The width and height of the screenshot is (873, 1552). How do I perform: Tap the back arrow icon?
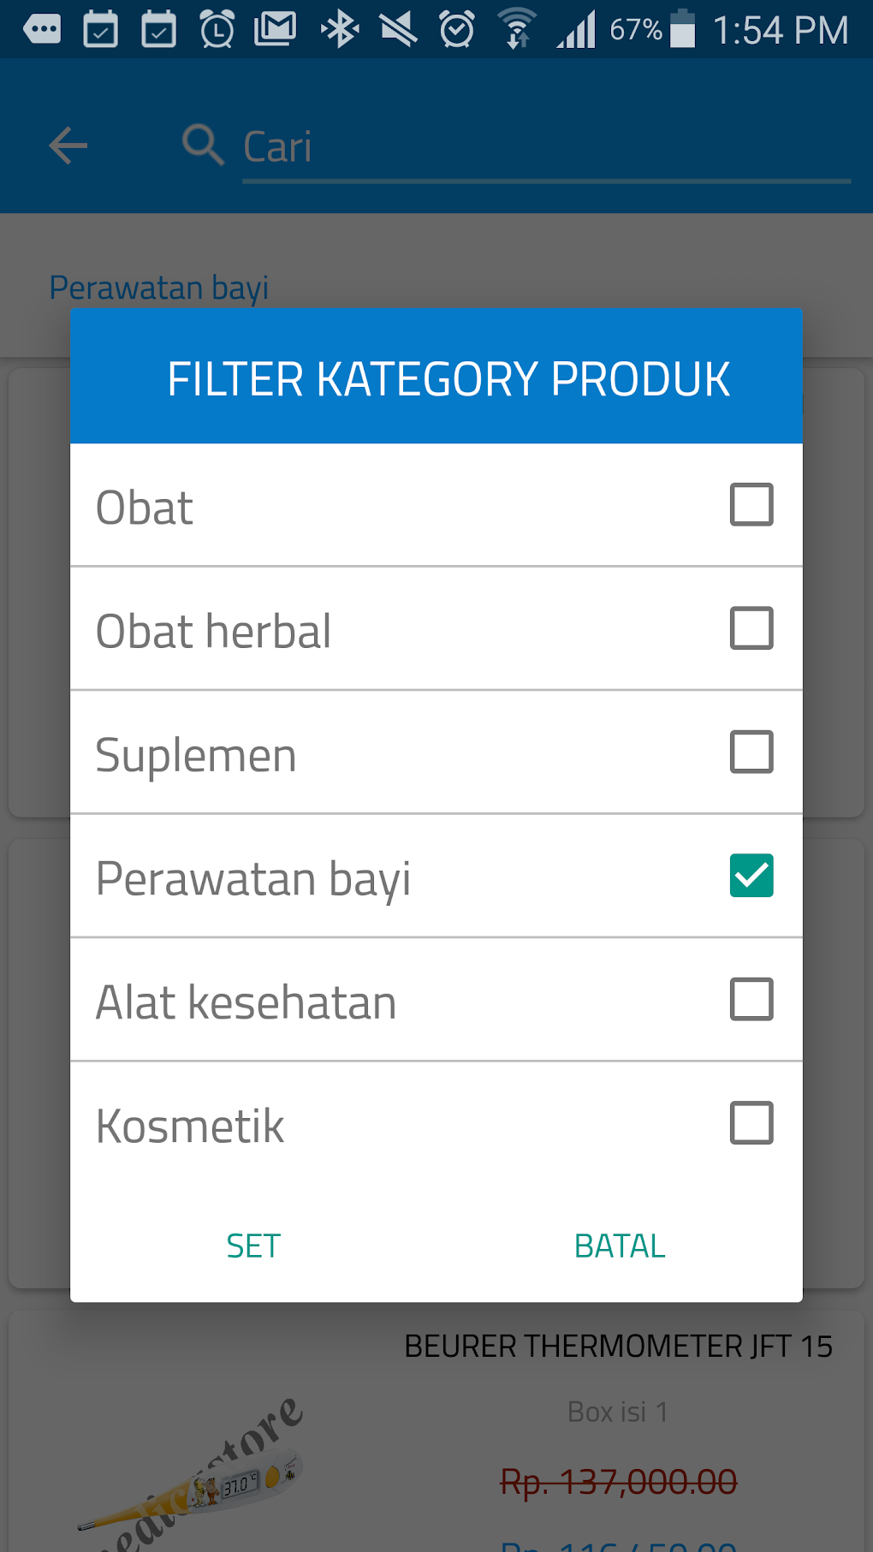coord(68,145)
